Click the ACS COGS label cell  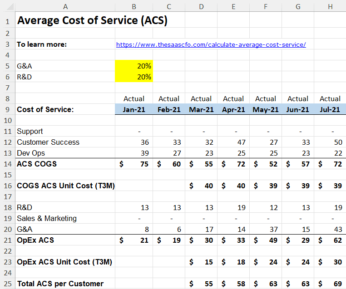click(x=65, y=164)
